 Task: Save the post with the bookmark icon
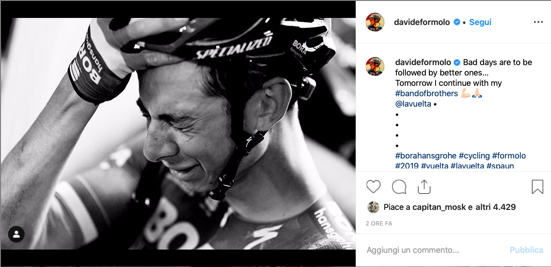(x=537, y=187)
